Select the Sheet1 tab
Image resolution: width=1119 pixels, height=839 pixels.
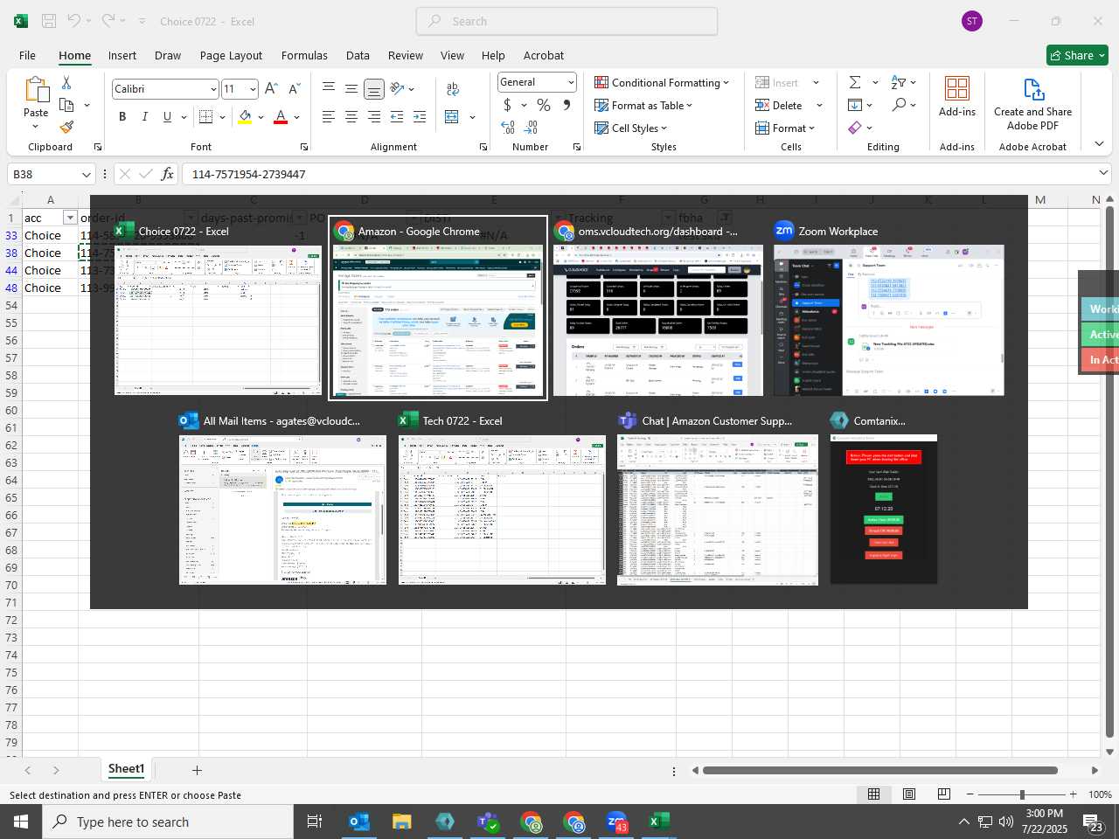point(126,769)
